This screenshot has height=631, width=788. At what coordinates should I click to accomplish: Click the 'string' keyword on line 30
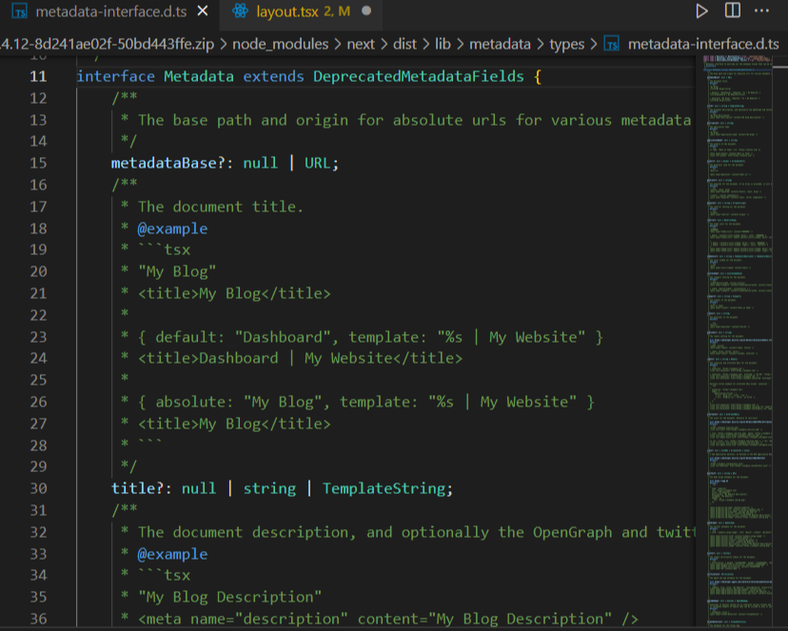(x=269, y=488)
